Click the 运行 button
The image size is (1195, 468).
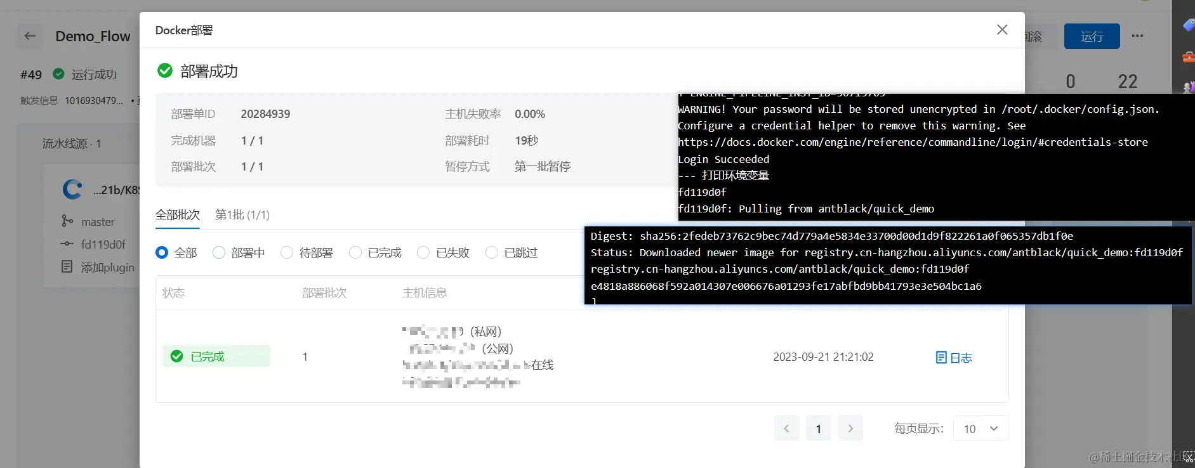click(1092, 36)
